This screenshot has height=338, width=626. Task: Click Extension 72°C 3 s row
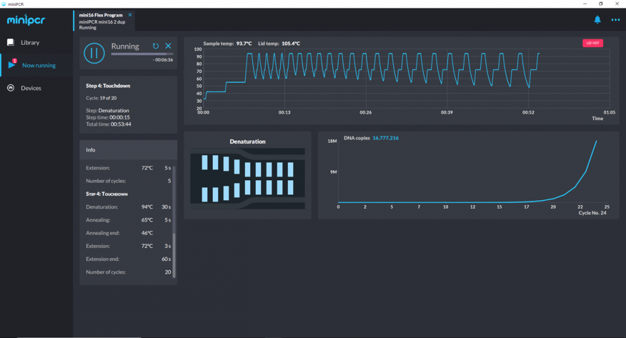(x=128, y=246)
